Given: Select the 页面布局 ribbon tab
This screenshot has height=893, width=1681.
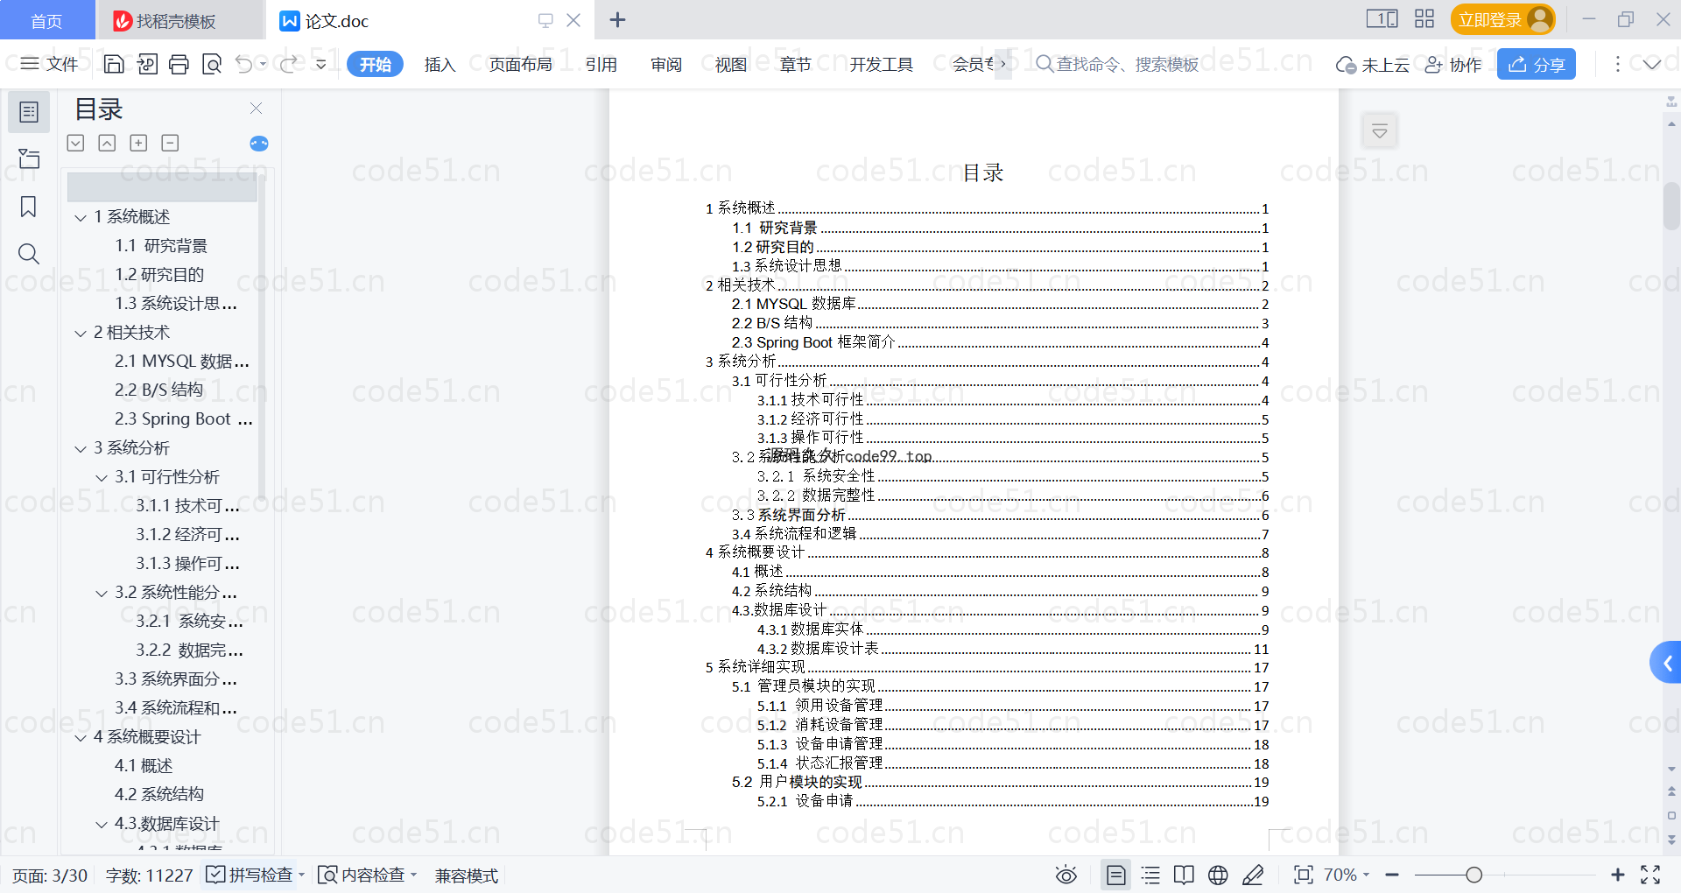Looking at the screenshot, I should [520, 64].
